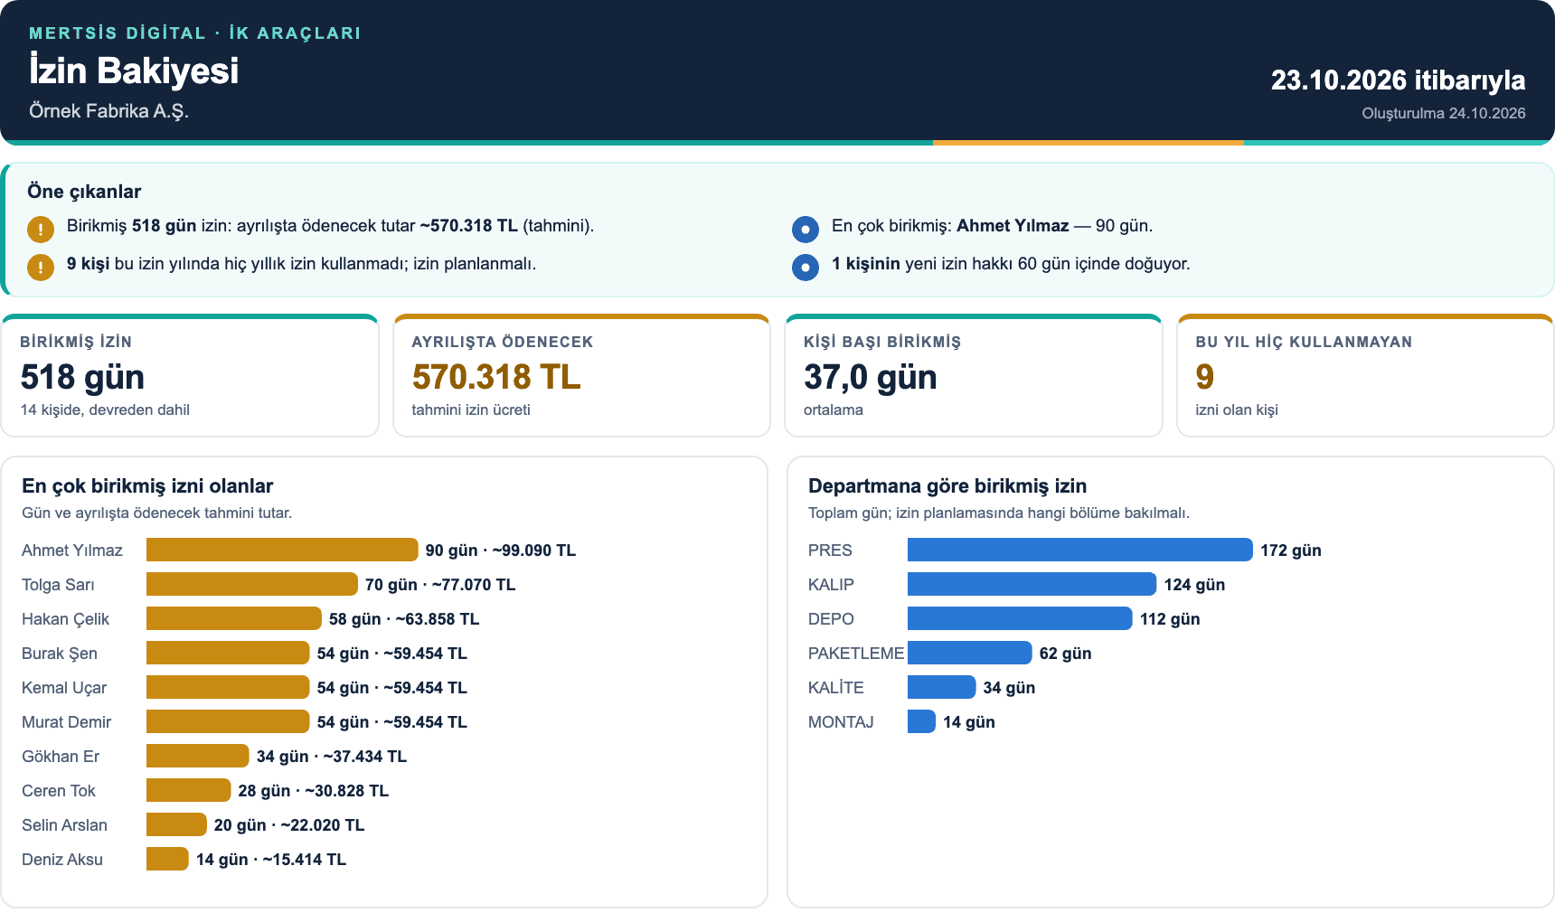Viewport: 1555px width, 913px height.
Task: Click the 'En çok birikmiş izni olanlar' heading
Action: click(147, 486)
